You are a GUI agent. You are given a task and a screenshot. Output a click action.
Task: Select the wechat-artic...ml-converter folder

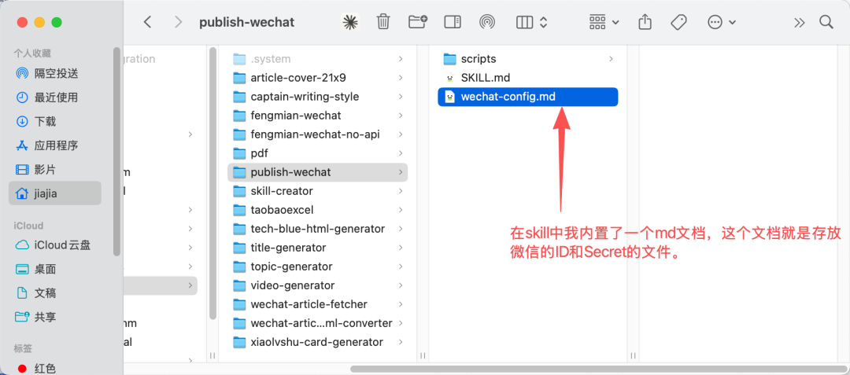[317, 323]
